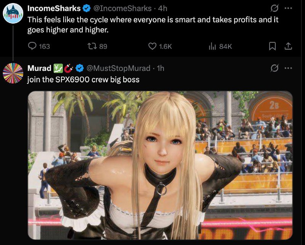Open Grok icon on Murad's reply
Image resolution: width=305 pixels, height=245 pixels.
pos(274,68)
